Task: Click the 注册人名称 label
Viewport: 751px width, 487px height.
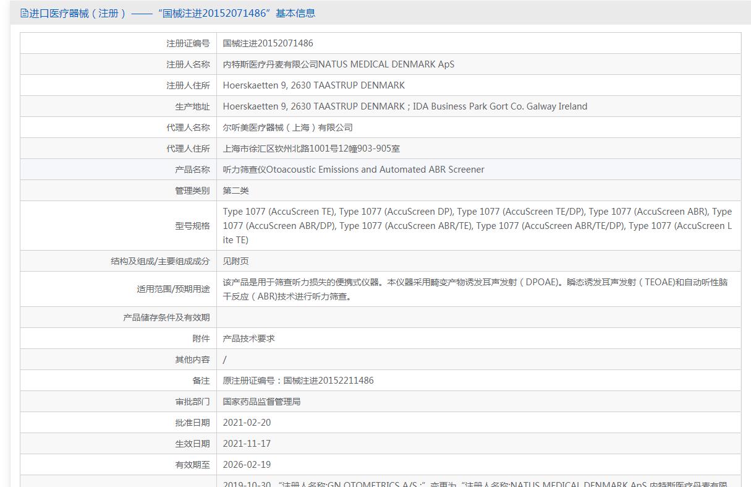Action: pyautogui.click(x=188, y=64)
